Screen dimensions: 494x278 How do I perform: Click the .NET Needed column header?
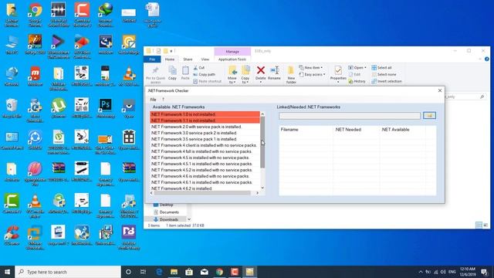(x=356, y=130)
